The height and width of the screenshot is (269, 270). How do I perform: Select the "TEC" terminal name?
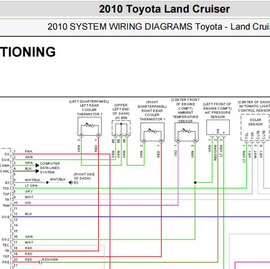point(6,245)
